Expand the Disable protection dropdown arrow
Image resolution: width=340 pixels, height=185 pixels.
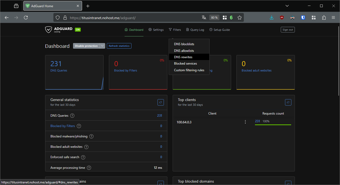point(102,46)
